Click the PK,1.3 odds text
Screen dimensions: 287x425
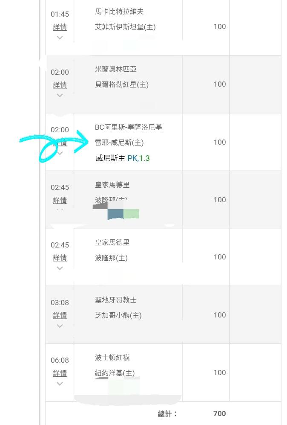coord(139,158)
